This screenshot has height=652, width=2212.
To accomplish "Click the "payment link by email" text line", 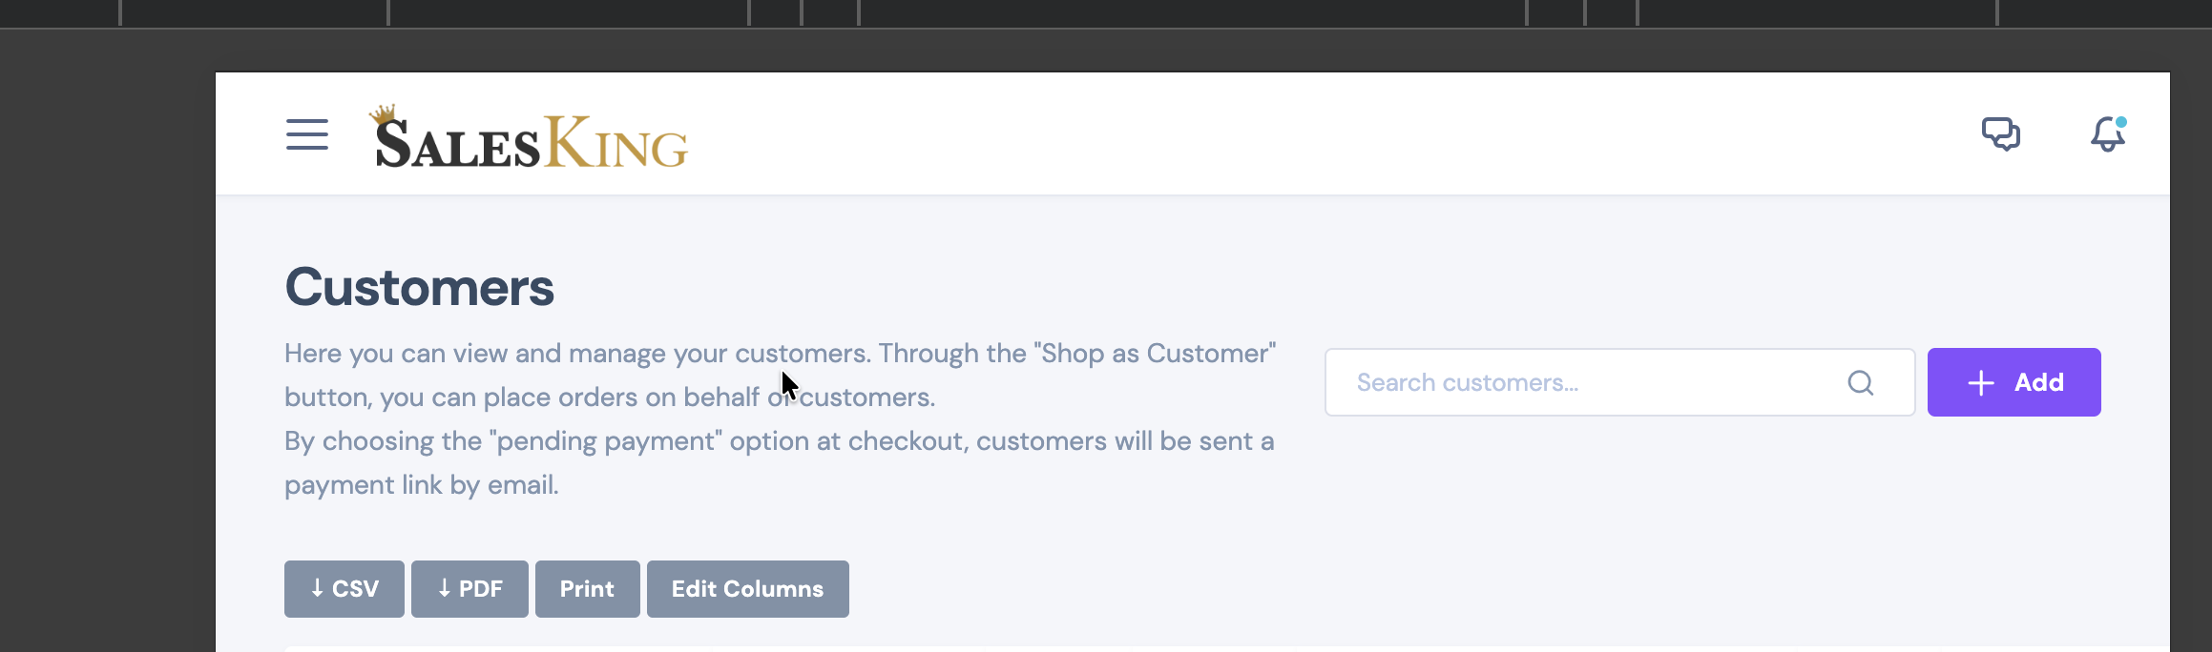I will point(422,484).
